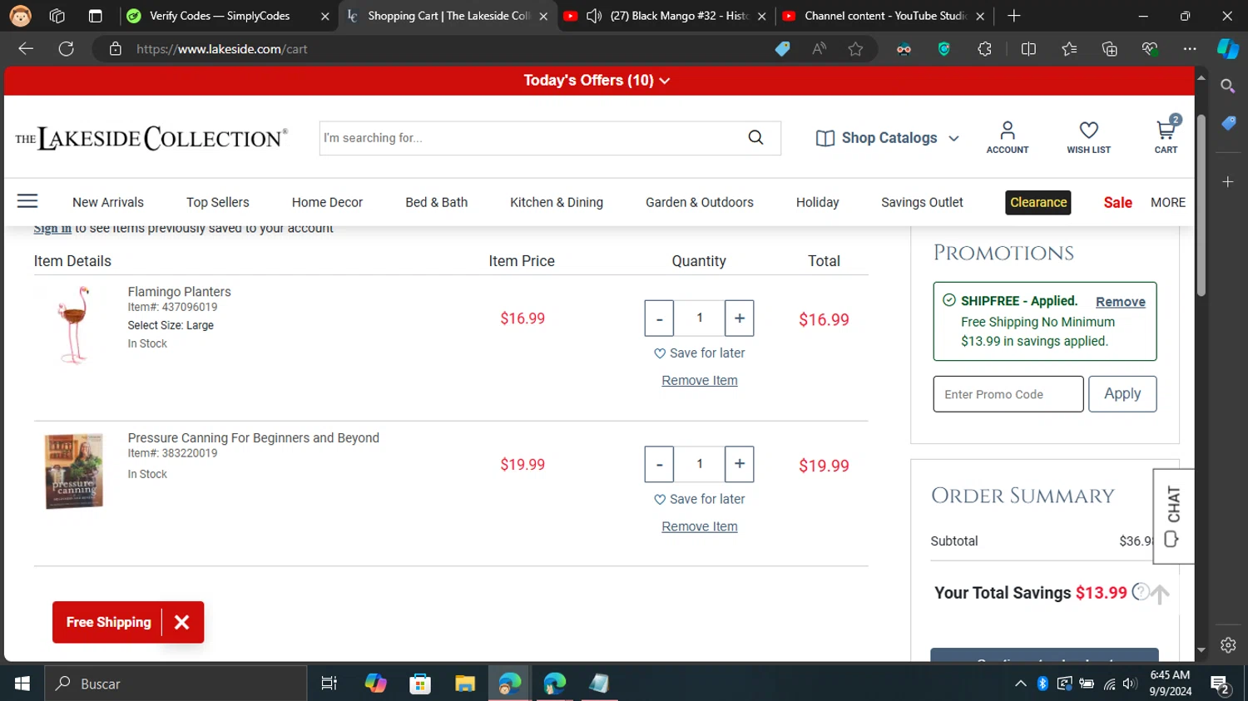Open the notification center icon

click(1221, 684)
